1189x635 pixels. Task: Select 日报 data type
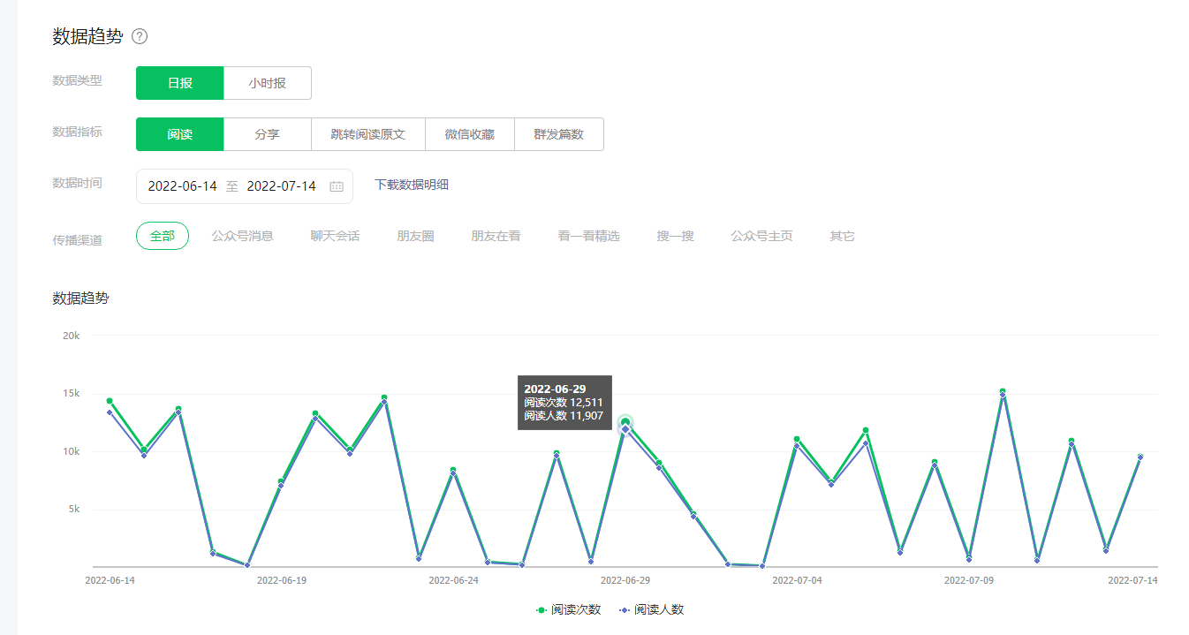pos(180,83)
